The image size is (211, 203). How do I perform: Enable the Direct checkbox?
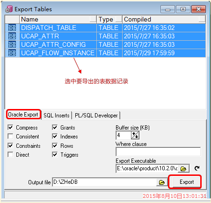(x=10, y=155)
